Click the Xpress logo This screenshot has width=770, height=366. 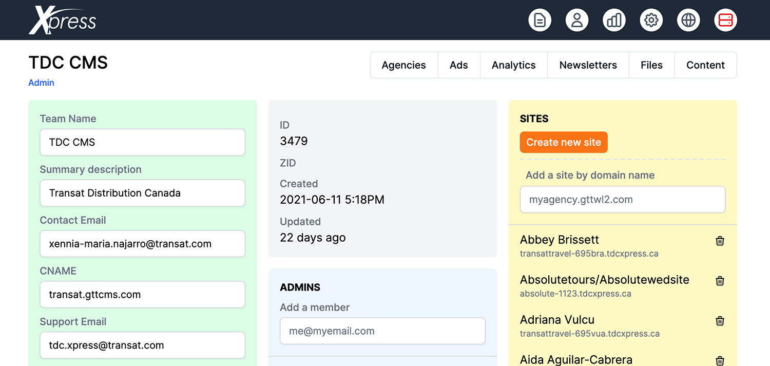63,21
